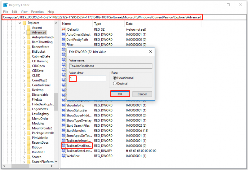
Task: Open the Edit menu
Action: (14, 12)
